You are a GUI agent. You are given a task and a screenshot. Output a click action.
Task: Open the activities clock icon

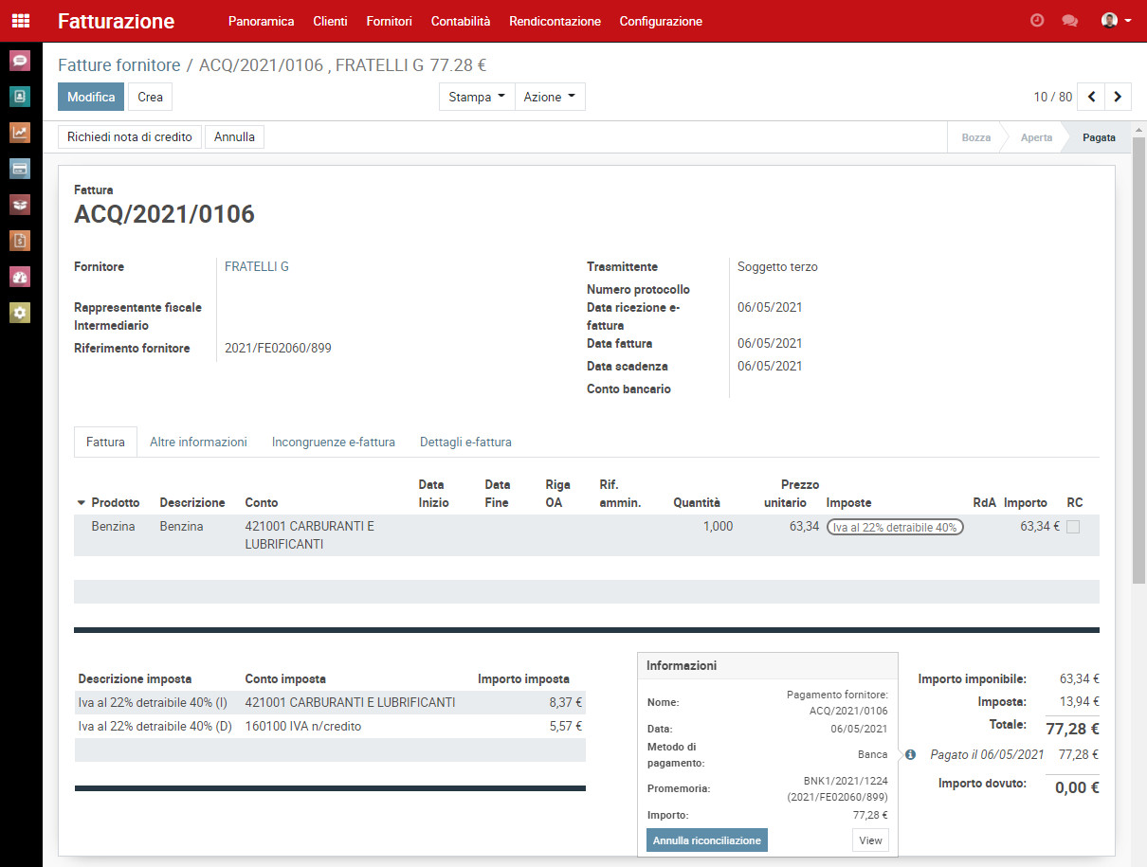pos(1037,20)
